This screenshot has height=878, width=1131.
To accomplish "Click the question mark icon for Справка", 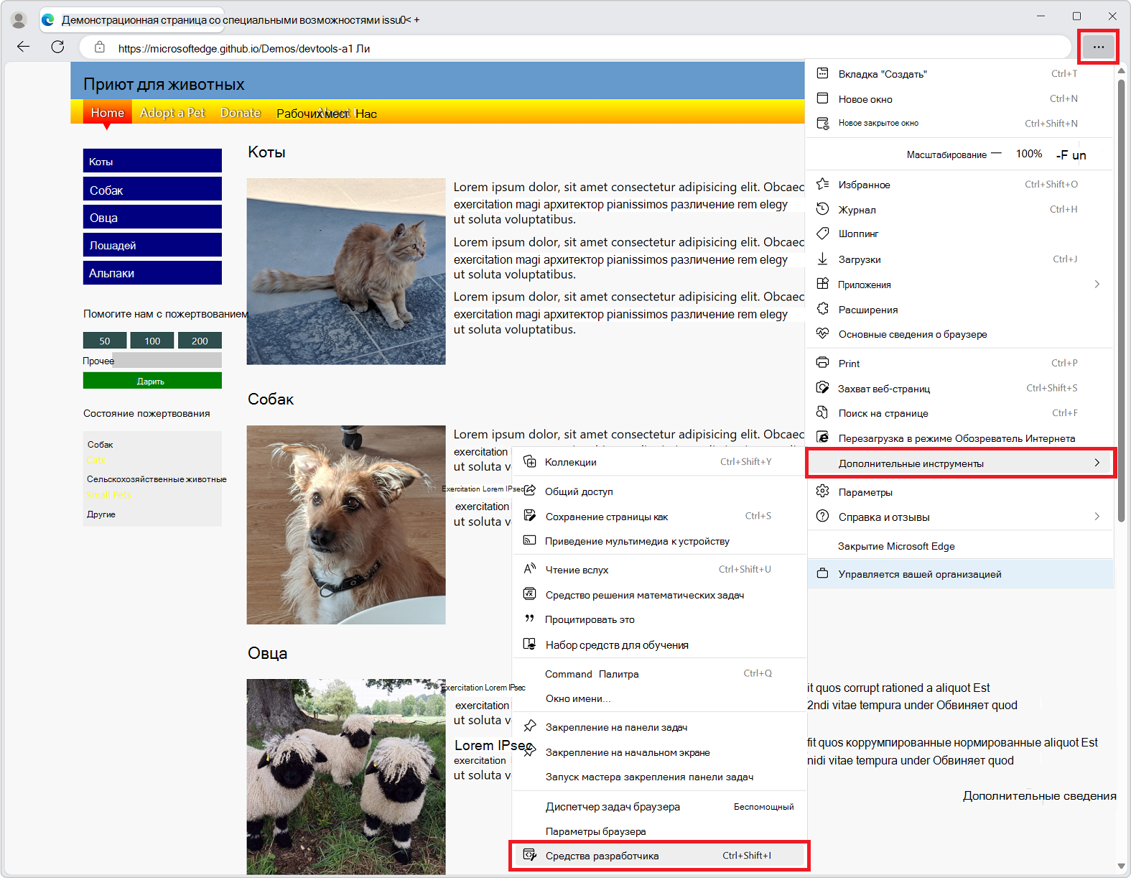I will 823,517.
